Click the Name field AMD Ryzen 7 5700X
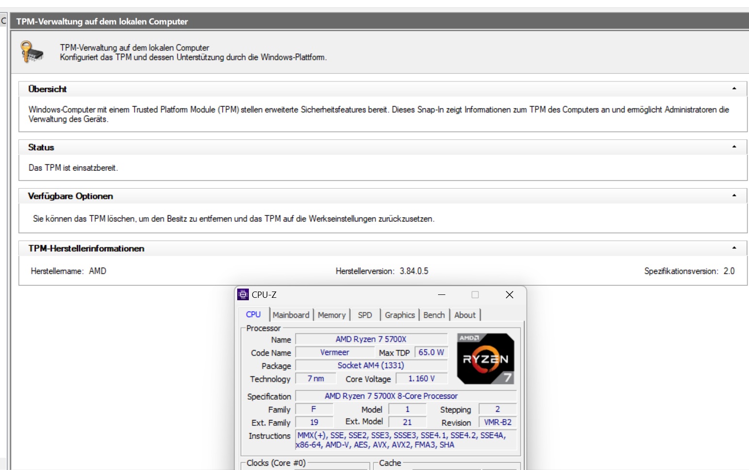Image resolution: width=749 pixels, height=470 pixels. point(371,339)
